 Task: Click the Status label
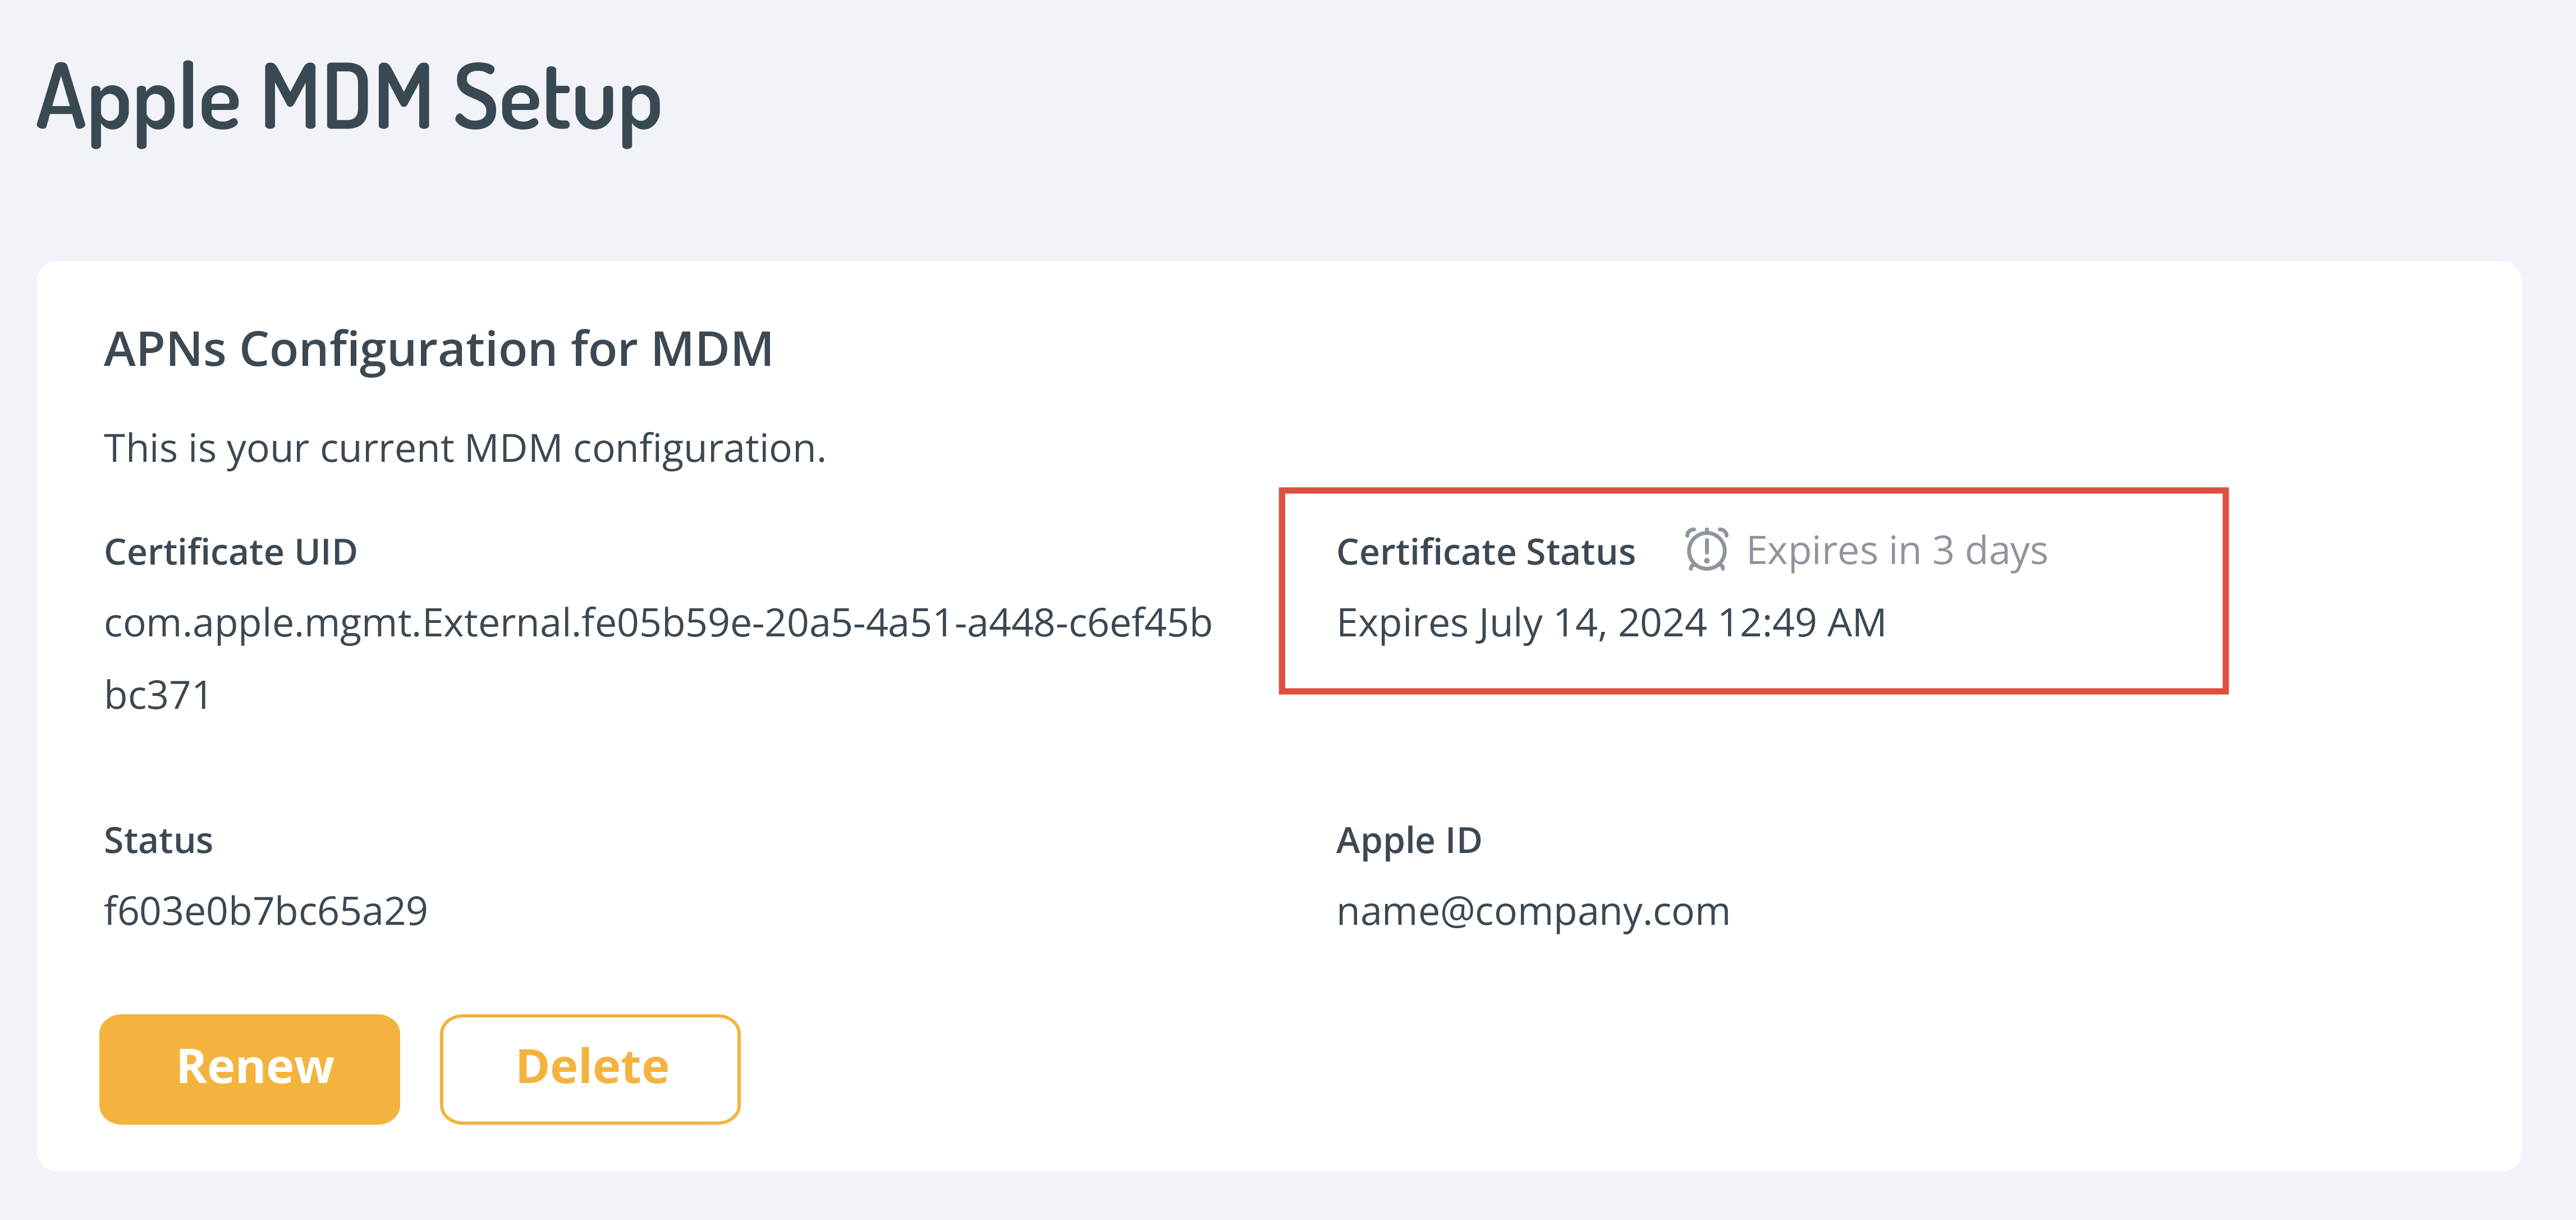(158, 840)
